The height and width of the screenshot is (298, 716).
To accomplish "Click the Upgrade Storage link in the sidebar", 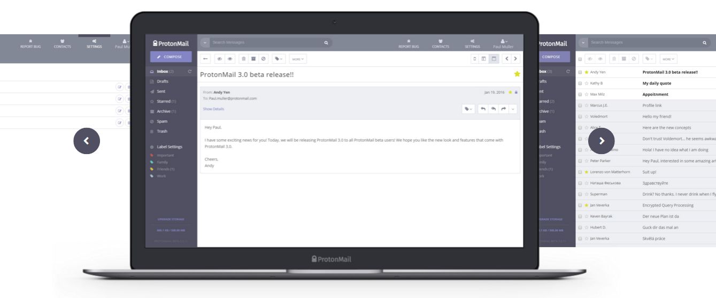I will point(171,219).
